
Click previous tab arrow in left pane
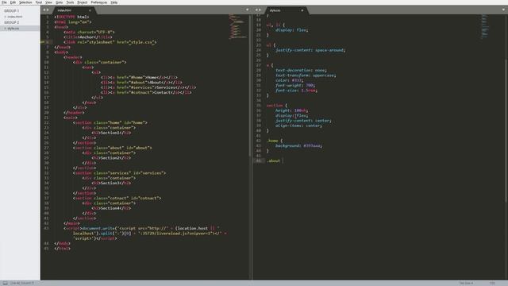coord(44,10)
